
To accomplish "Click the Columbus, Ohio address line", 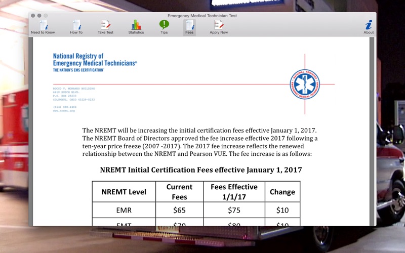I will click(74, 100).
